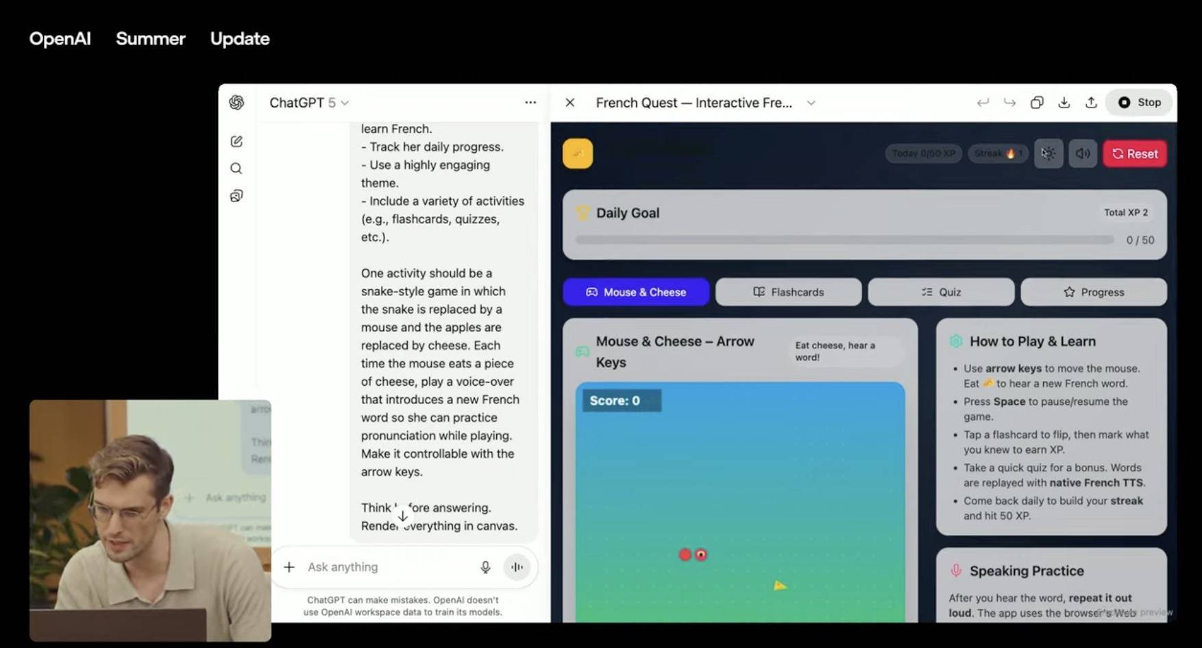Open the three-dot conversation options menu
1202x648 pixels.
pos(530,103)
